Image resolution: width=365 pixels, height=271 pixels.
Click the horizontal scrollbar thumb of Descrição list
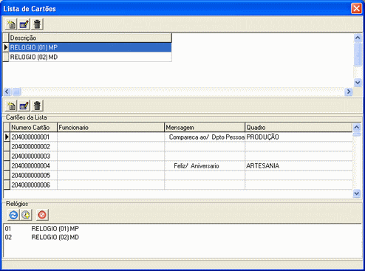click(x=17, y=92)
